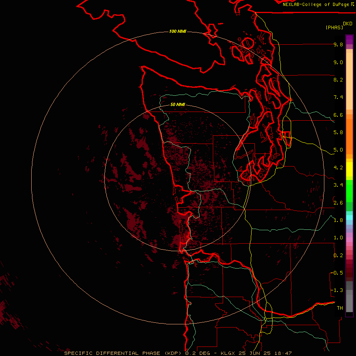Click the 0.2 DEG elevation text
This screenshot has width=356, height=356.
[x=198, y=353]
